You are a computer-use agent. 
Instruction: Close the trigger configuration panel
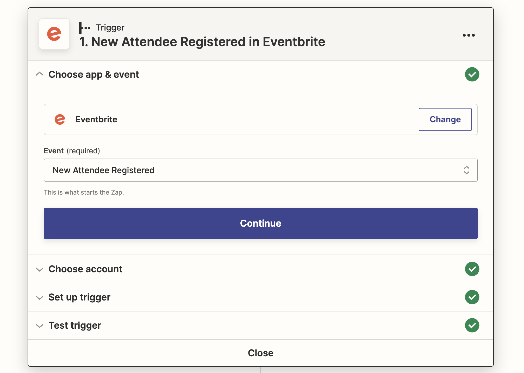(x=260, y=353)
